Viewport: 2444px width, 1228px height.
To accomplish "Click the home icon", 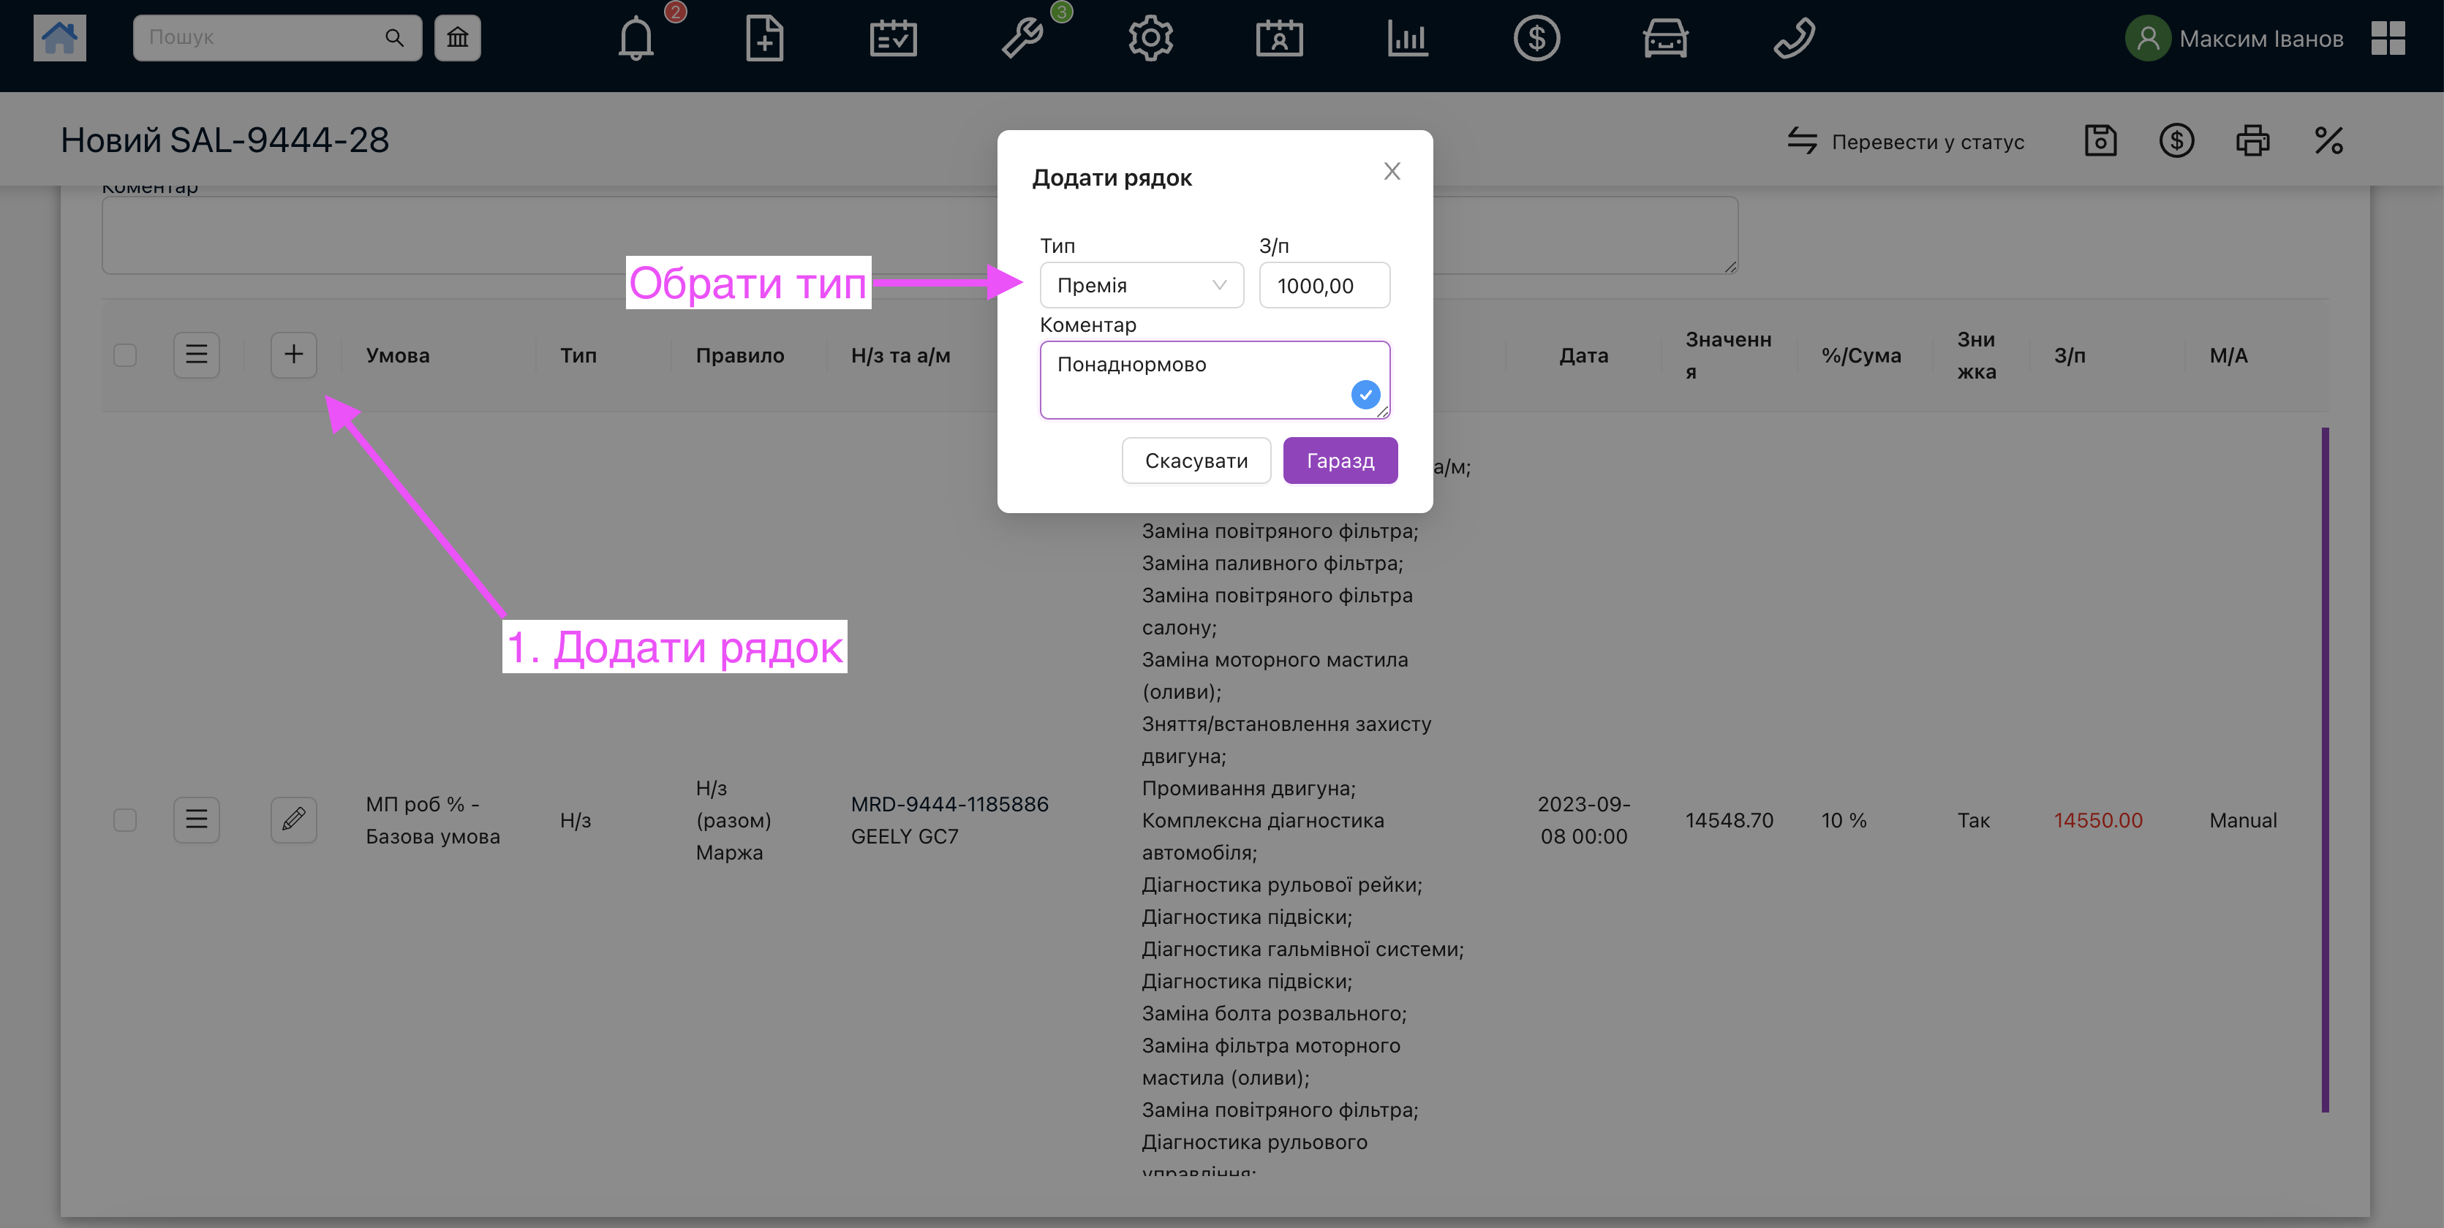I will coord(59,38).
